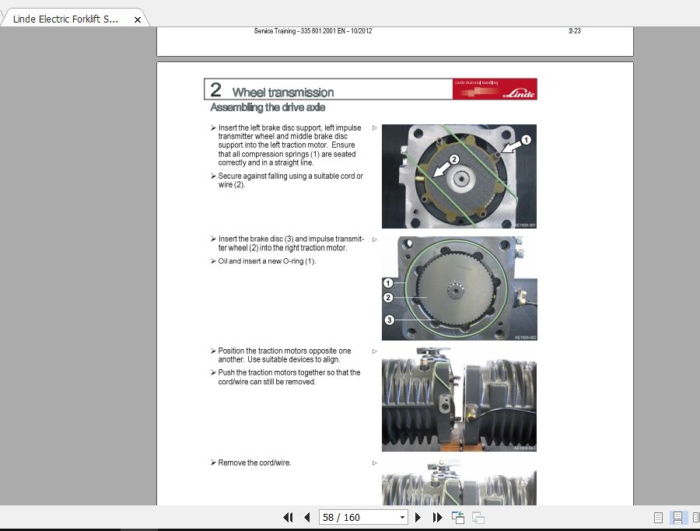Switch to single page layout
The height and width of the screenshot is (531, 700).
[658, 518]
